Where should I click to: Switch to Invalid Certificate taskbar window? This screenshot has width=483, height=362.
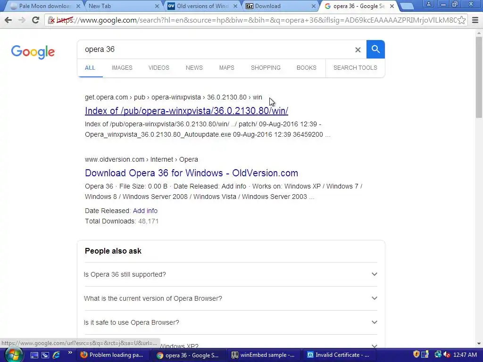pos(339,355)
